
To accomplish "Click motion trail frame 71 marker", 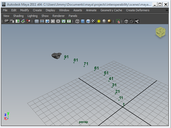I will 84,66.
